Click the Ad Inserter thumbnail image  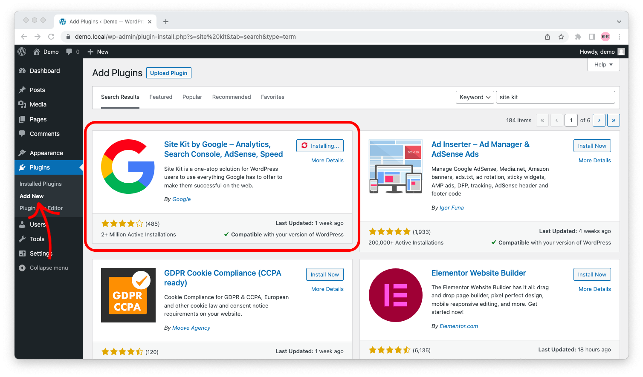396,167
